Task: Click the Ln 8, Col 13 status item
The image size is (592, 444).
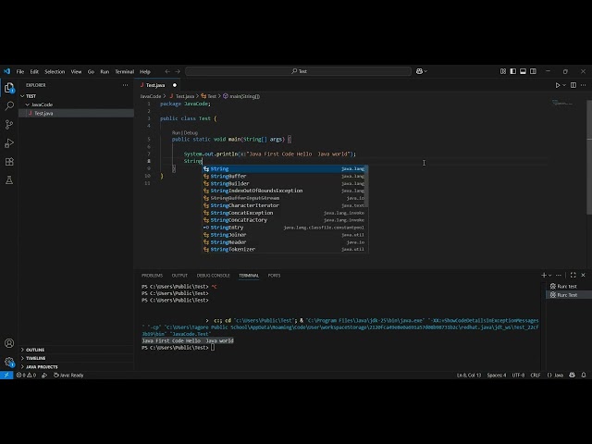Action: tap(469, 375)
